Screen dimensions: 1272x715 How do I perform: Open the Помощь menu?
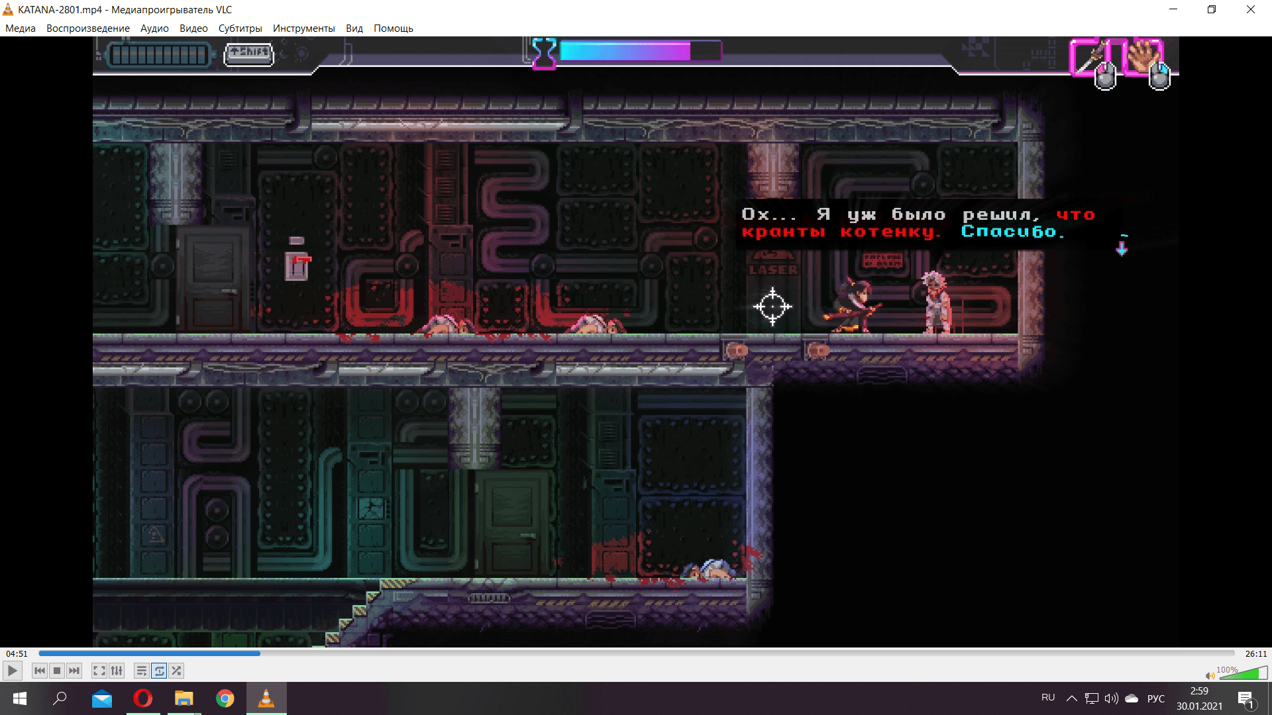click(x=394, y=28)
